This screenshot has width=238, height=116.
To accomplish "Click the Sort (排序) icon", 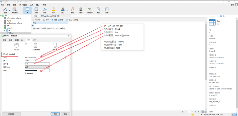I will (59, 20).
